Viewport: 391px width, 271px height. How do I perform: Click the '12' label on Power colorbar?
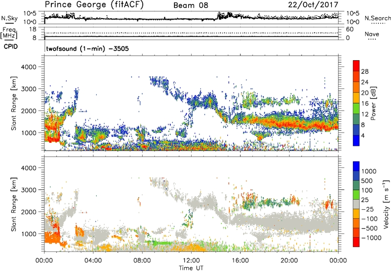pos(365,114)
